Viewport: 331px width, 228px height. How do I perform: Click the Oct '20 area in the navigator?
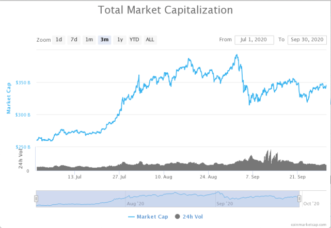[x=313, y=204]
